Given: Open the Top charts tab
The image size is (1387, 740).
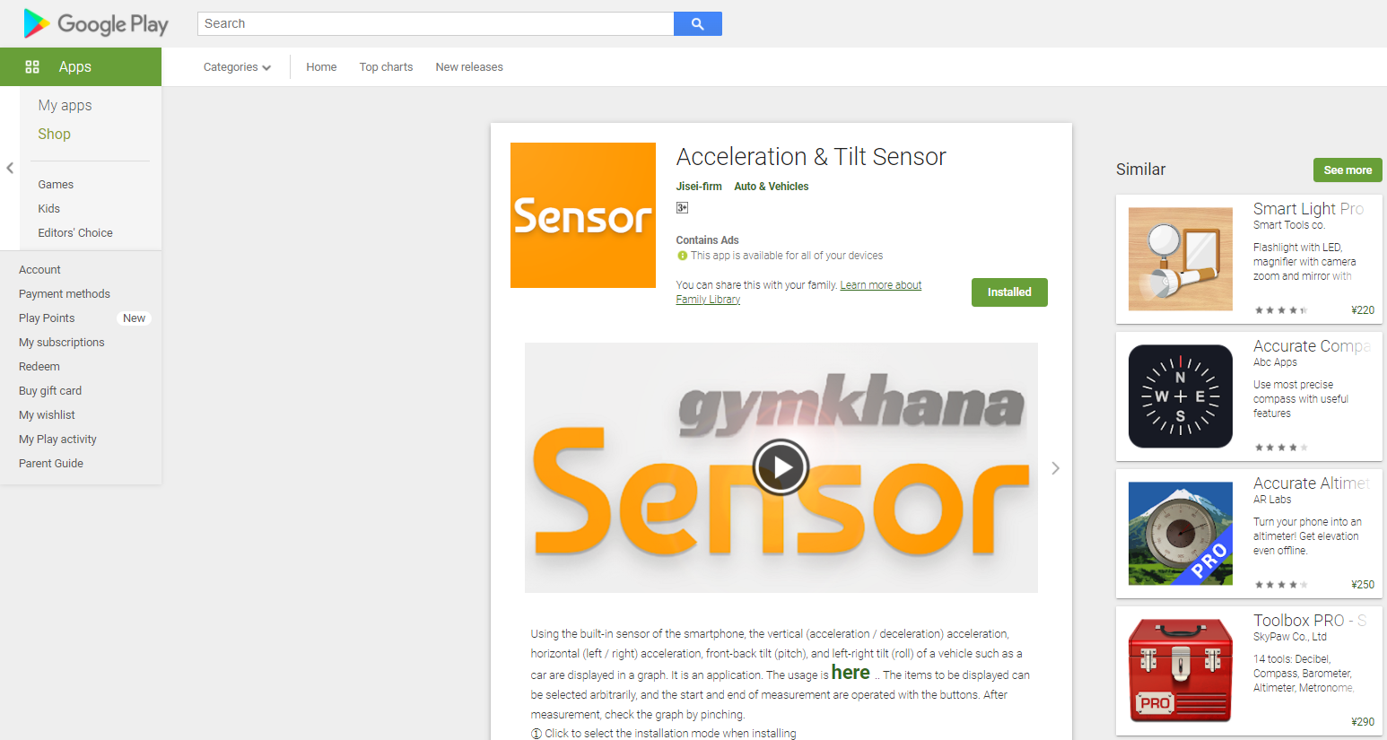Looking at the screenshot, I should coord(386,67).
